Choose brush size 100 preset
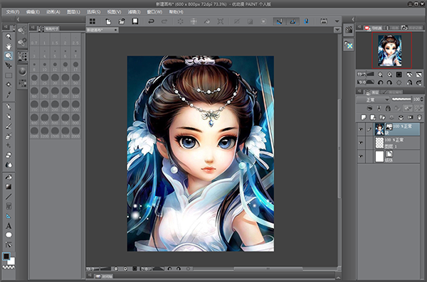This screenshot has width=427, height=282. tap(65, 92)
